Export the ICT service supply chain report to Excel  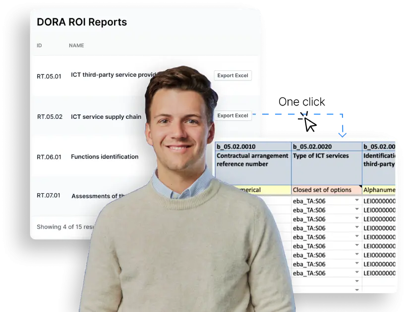[232, 115]
